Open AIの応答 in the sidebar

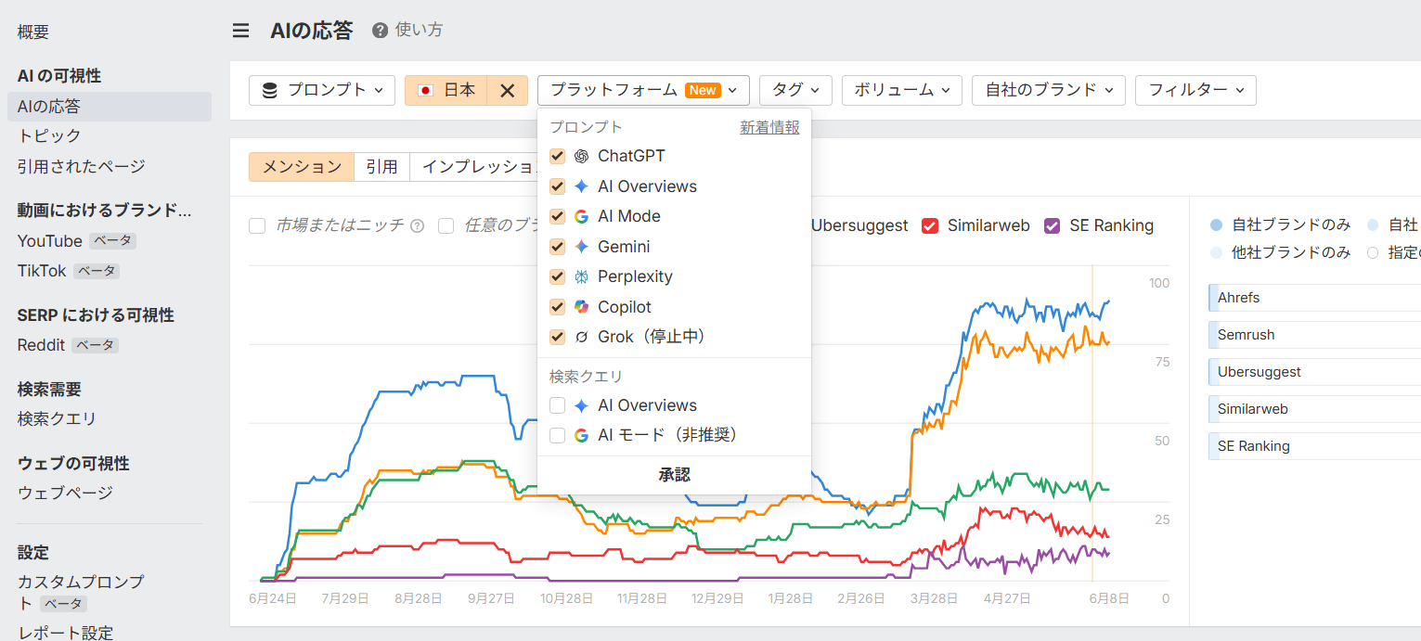110,107
